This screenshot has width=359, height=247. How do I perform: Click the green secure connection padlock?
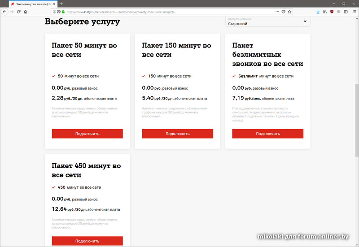tap(63, 12)
